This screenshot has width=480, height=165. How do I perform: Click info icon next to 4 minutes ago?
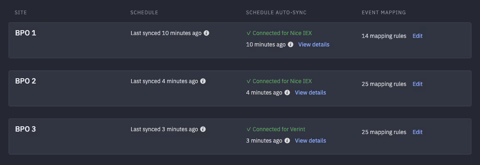click(287, 92)
